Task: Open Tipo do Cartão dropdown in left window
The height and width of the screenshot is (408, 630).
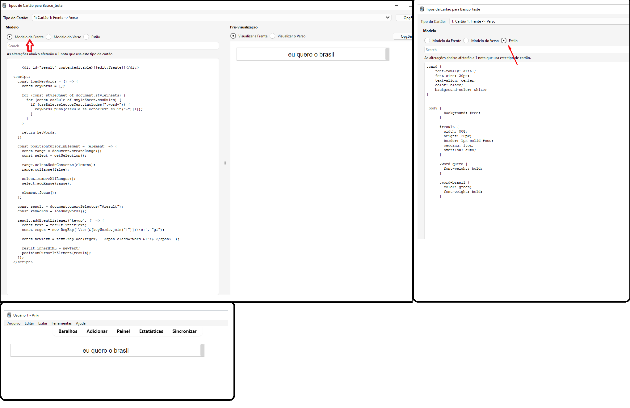Action: (x=212, y=18)
